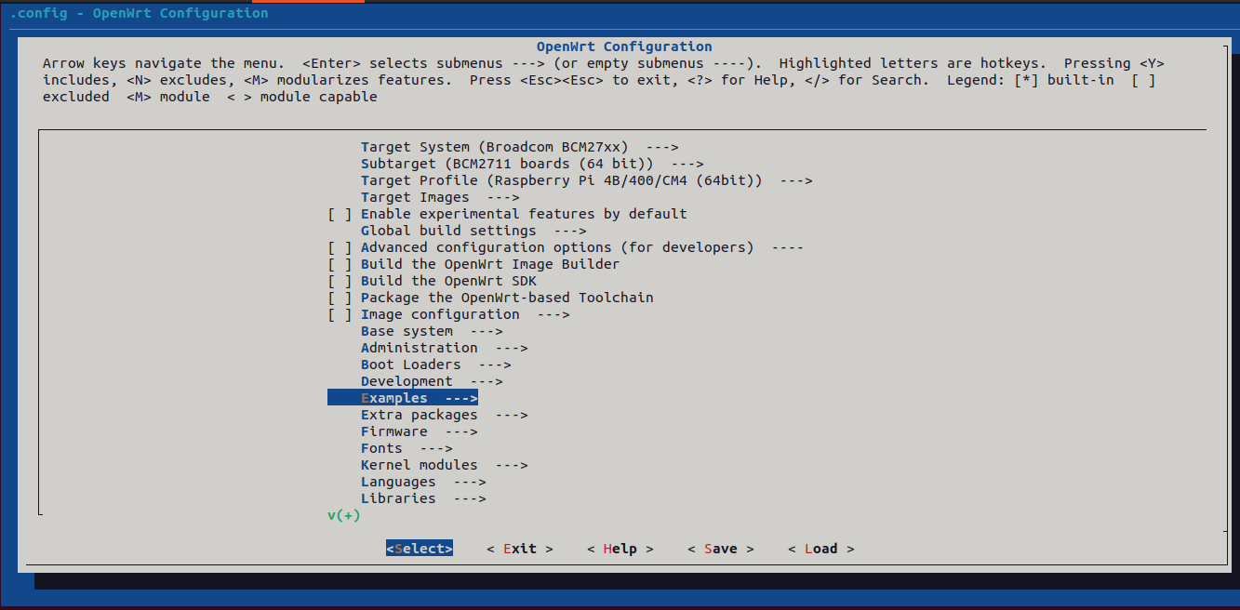1240x610 pixels.
Task: Check the Build the OpenWrt SDK option
Action: click(x=340, y=281)
